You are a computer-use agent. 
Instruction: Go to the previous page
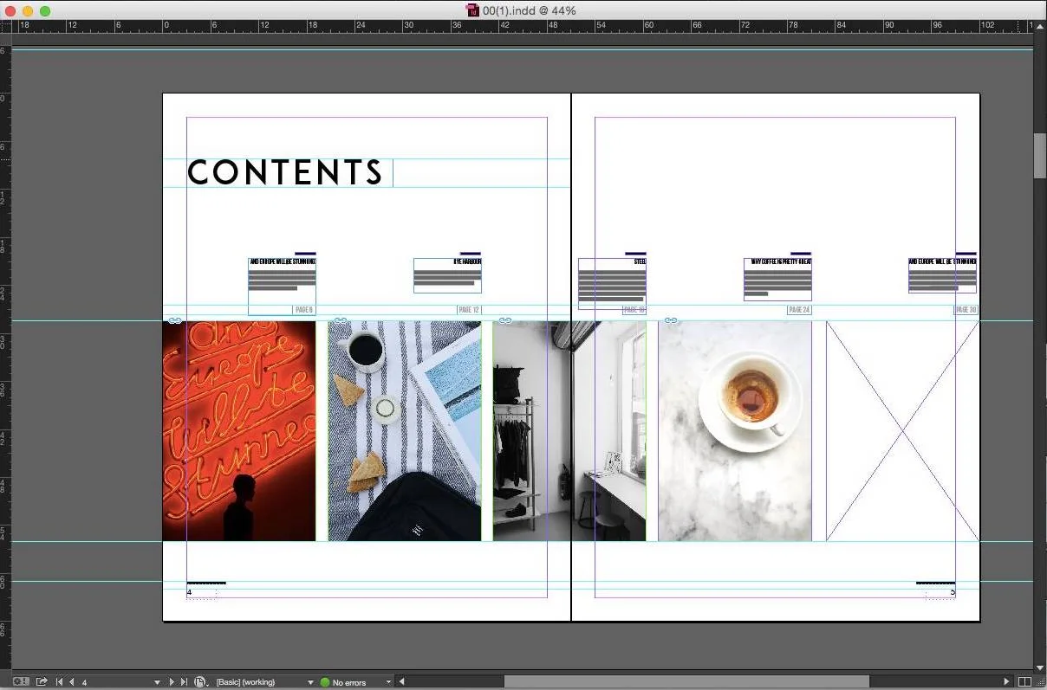(x=72, y=682)
